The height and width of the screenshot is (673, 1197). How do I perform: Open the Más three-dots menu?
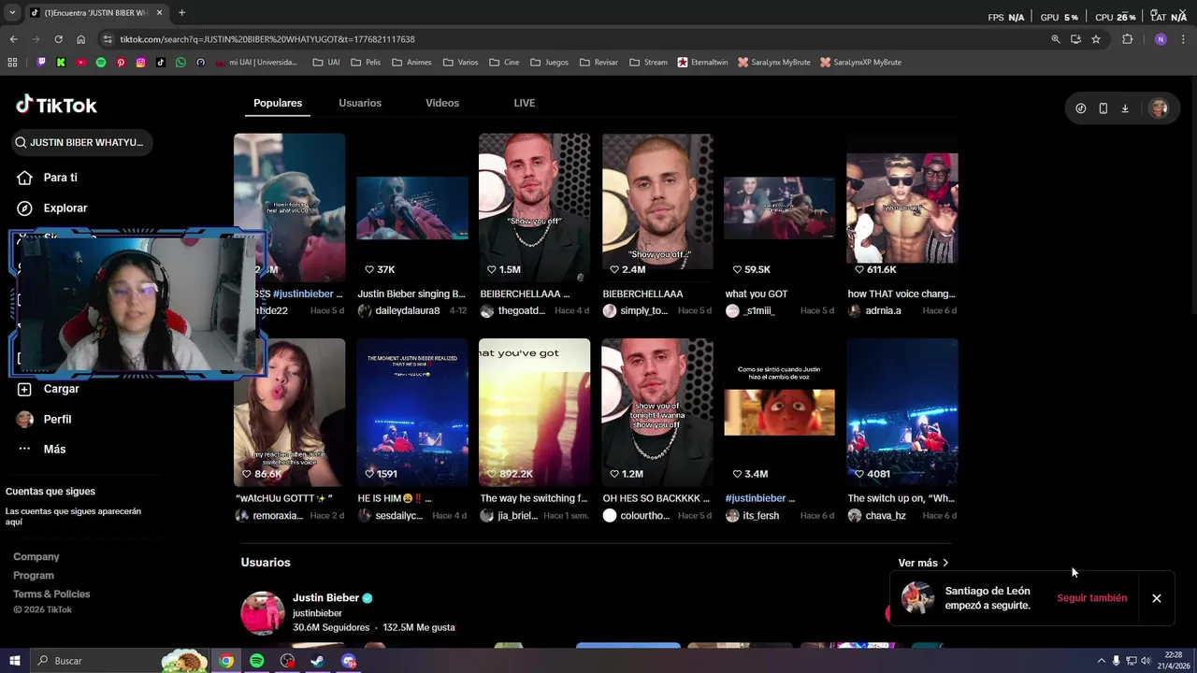(x=25, y=450)
